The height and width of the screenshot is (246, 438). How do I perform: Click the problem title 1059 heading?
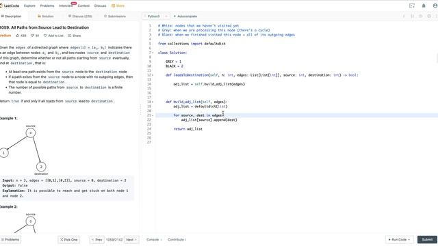[x=44, y=27]
